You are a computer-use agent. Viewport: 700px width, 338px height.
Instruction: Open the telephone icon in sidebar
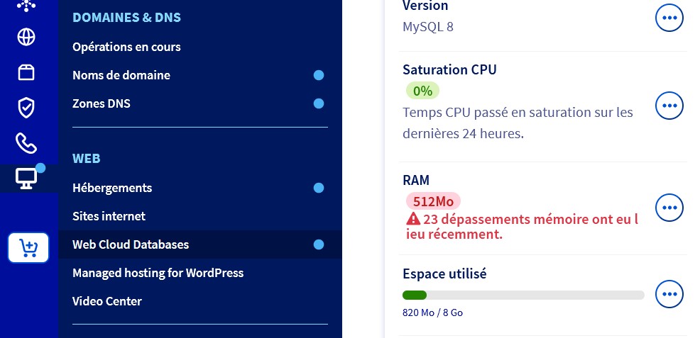[x=26, y=143]
